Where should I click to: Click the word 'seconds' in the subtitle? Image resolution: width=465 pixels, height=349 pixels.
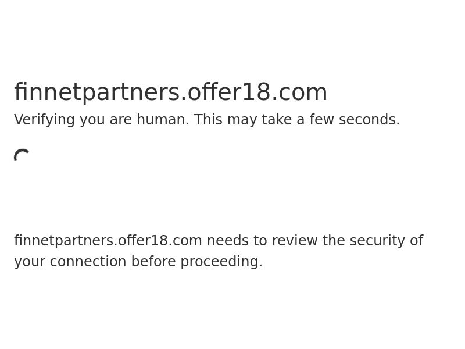click(369, 119)
